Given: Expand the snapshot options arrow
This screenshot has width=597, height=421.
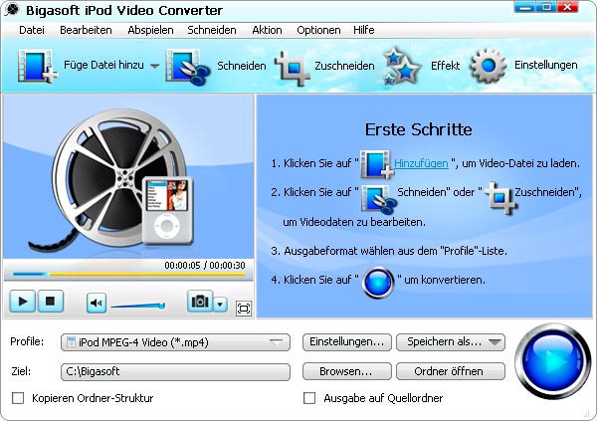Looking at the screenshot, I should point(220,305).
